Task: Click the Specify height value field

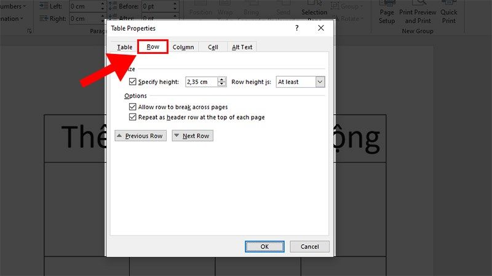Action: point(202,82)
